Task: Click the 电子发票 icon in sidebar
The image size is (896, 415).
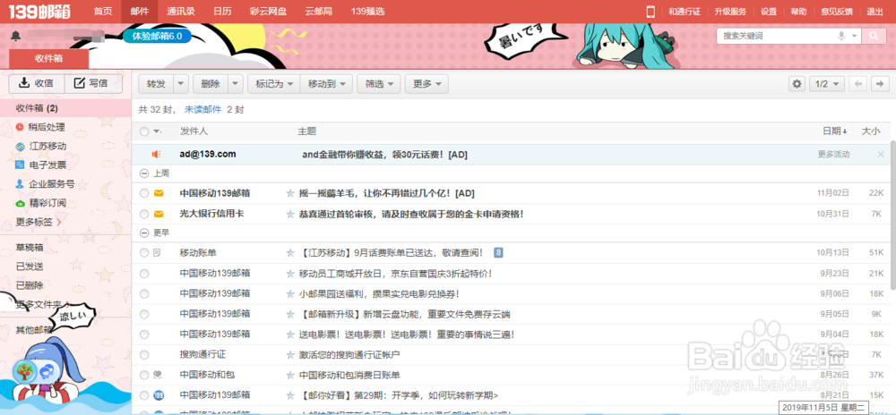Action: tap(20, 165)
